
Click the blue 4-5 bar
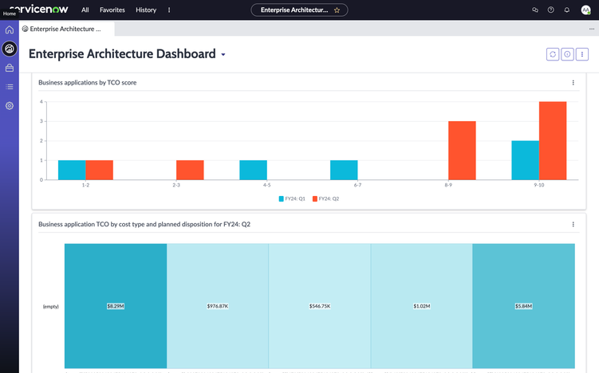[254, 170]
